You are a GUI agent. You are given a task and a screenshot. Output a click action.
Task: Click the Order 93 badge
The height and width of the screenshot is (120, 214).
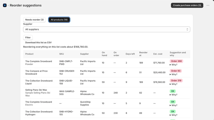click(176, 71)
